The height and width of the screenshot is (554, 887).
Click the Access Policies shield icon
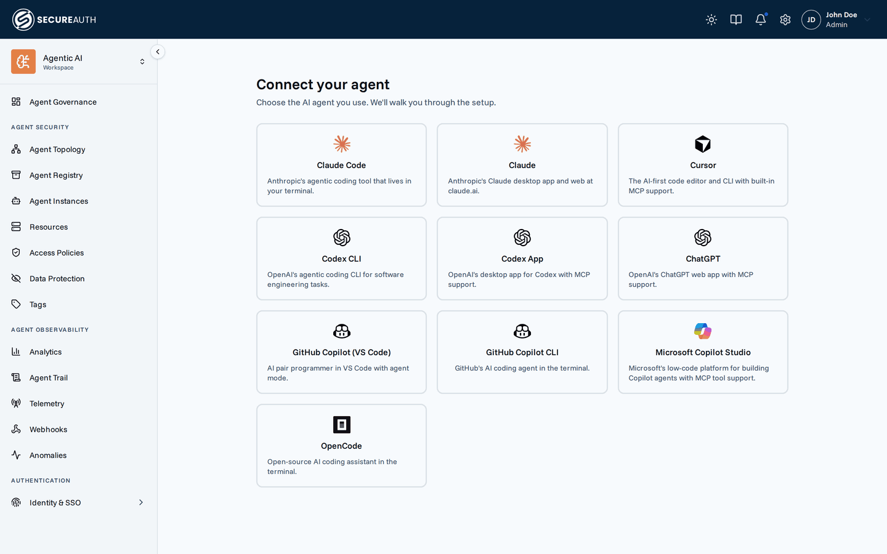point(16,252)
